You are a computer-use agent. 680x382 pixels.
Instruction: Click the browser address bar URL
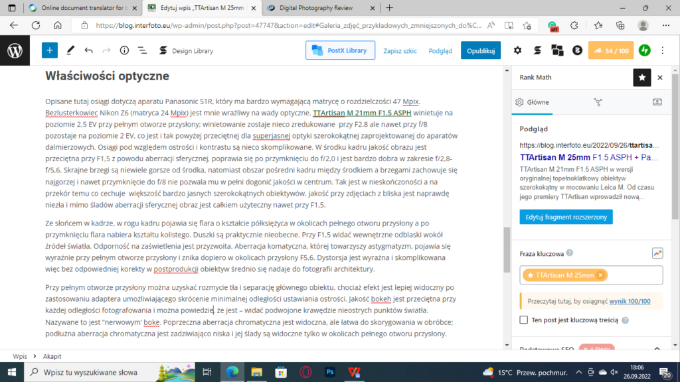[x=288, y=26]
